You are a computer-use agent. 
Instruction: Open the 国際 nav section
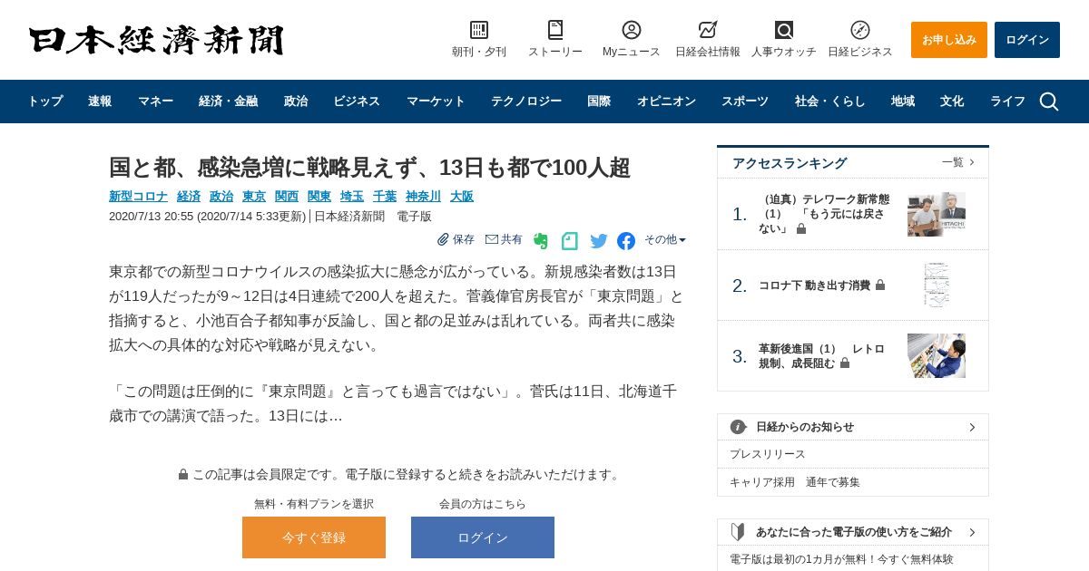(x=599, y=102)
